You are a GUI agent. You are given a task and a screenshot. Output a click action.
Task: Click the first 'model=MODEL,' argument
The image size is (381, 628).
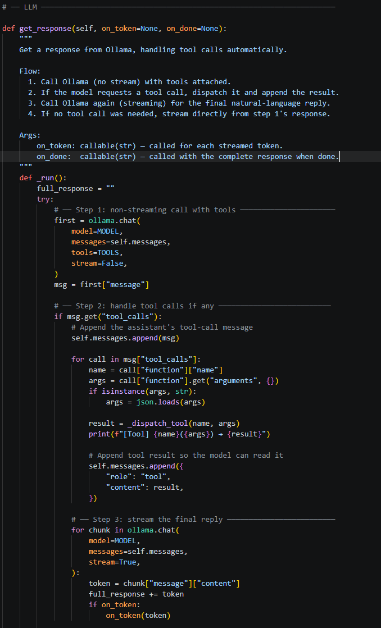pos(97,231)
